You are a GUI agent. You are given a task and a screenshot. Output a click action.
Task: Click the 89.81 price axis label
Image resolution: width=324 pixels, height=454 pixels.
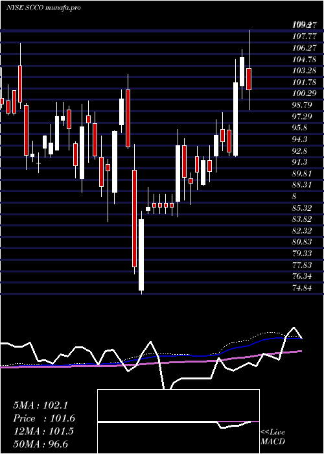click(303, 174)
